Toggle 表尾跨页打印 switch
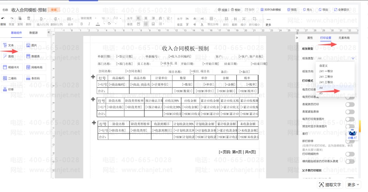The height and width of the screenshot is (192, 368). pyautogui.click(x=350, y=104)
